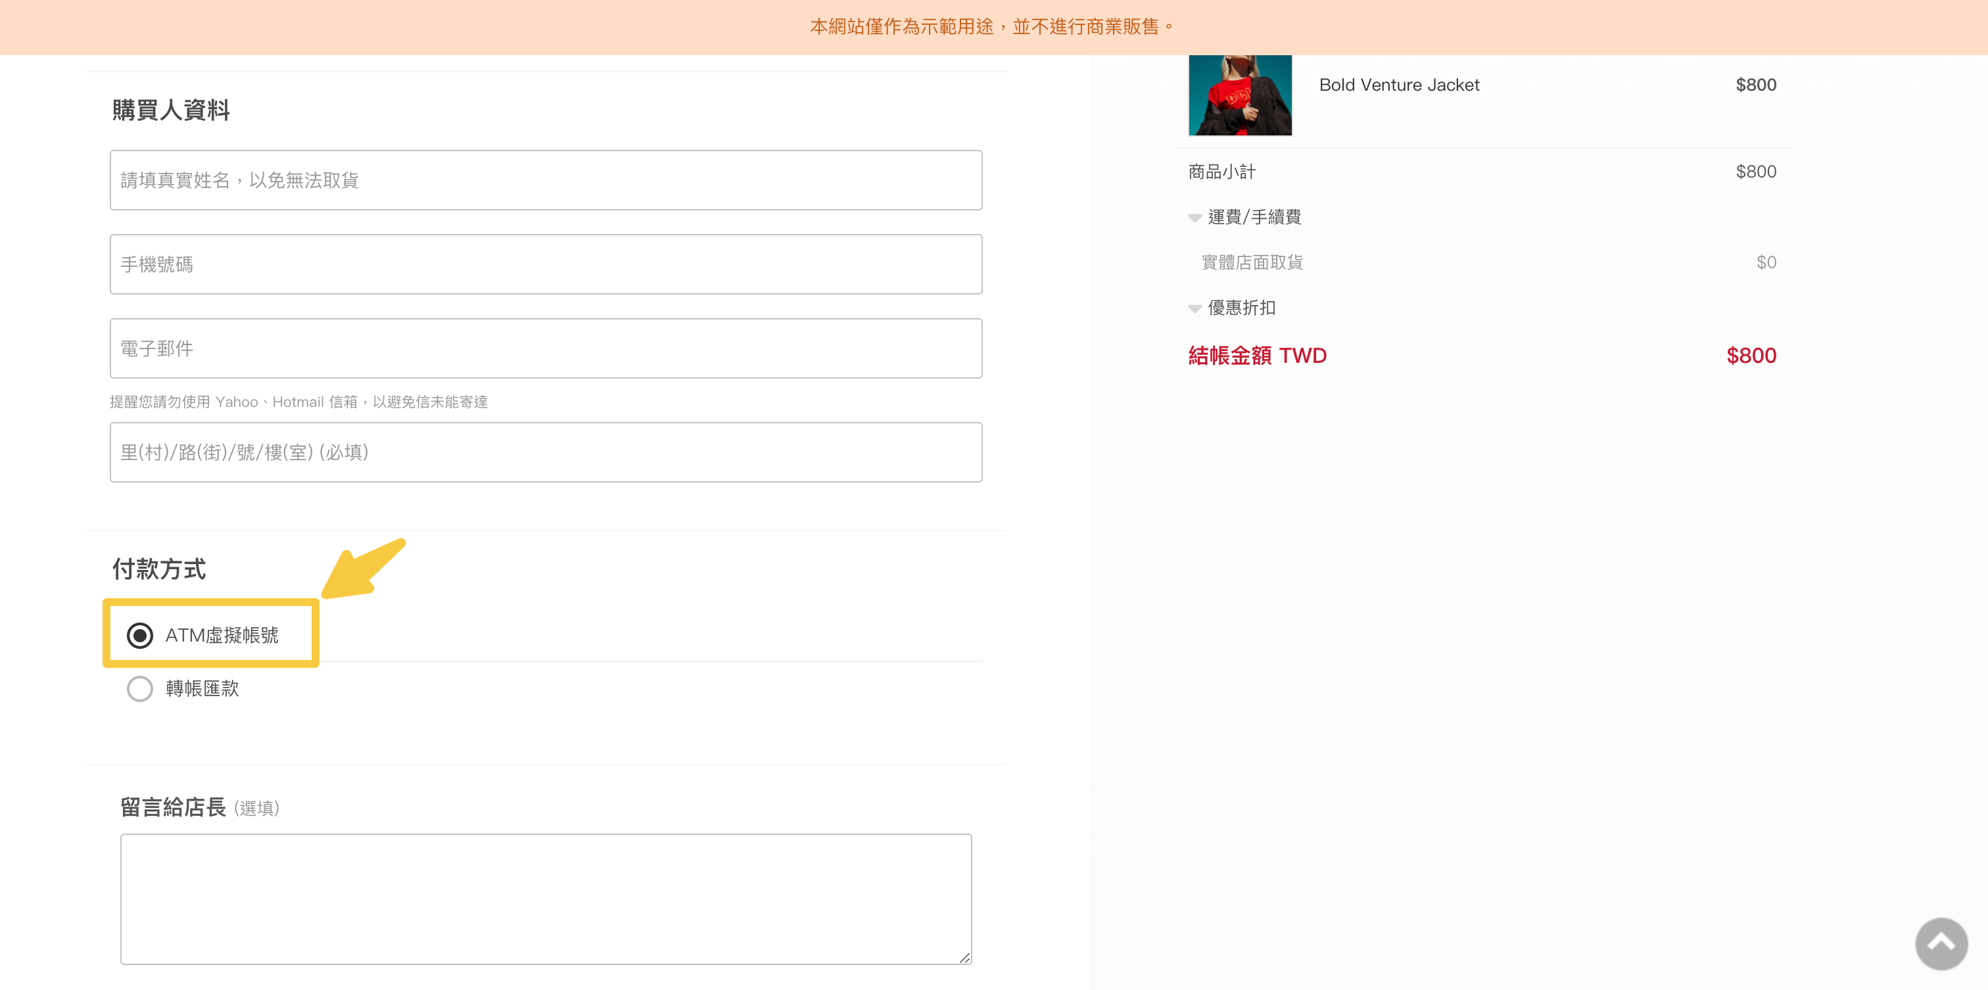Click the Bold Venture Jacket product name

coord(1398,85)
